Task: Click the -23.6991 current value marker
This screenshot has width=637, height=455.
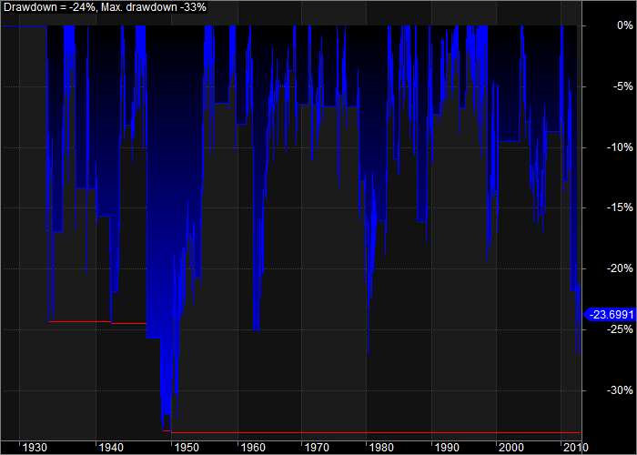Action: pyautogui.click(x=610, y=315)
